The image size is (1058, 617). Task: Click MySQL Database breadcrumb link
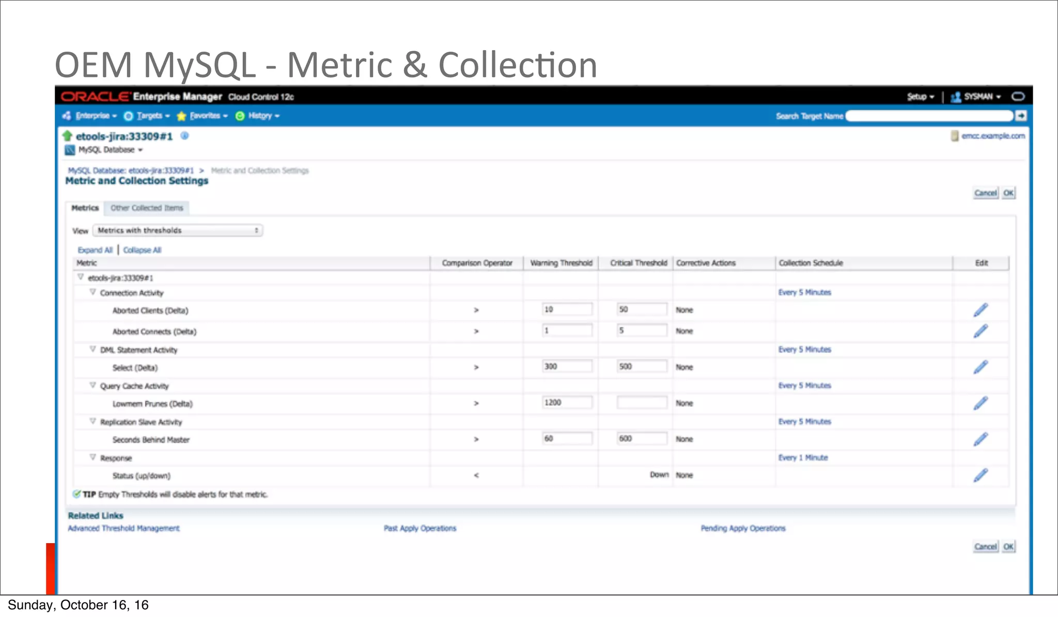click(x=131, y=170)
